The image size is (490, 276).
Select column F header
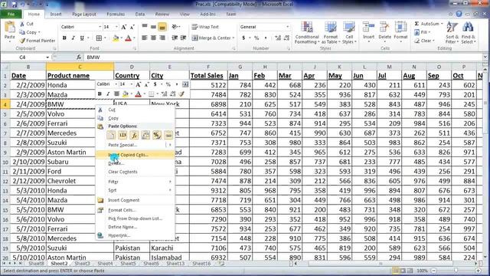[x=208, y=67]
